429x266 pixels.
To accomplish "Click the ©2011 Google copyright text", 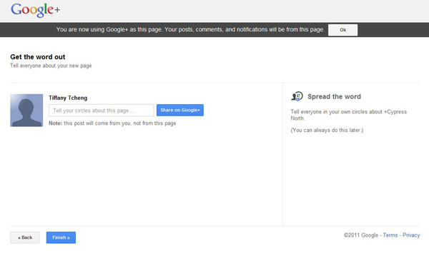I will coord(361,235).
